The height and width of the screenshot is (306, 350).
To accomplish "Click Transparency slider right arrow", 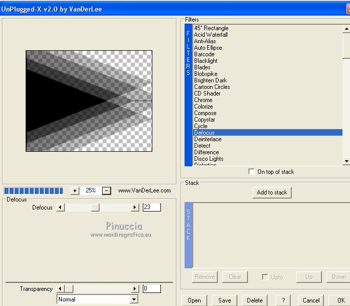I will [135, 288].
